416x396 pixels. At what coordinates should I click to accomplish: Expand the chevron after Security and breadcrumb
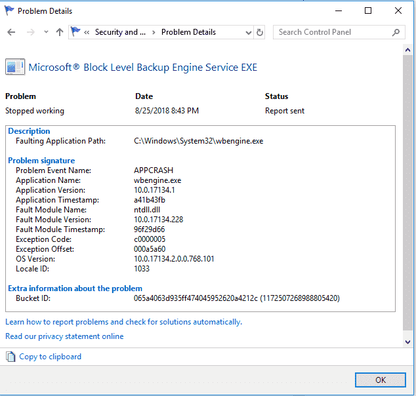pos(153,32)
